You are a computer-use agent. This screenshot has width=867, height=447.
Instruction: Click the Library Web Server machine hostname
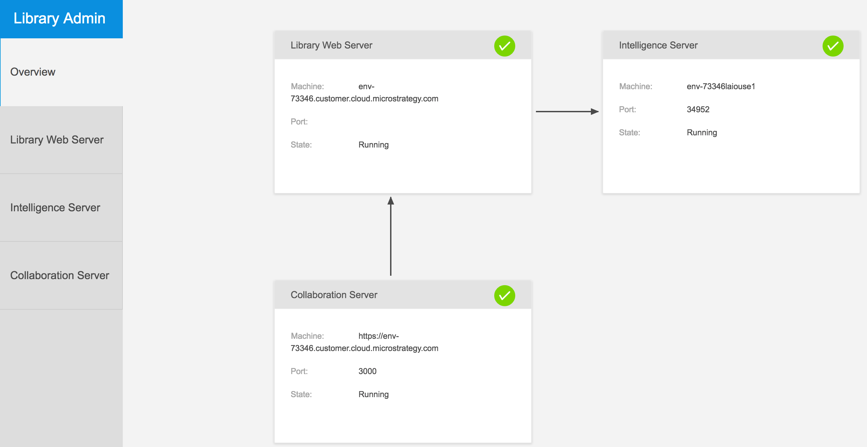tap(364, 98)
